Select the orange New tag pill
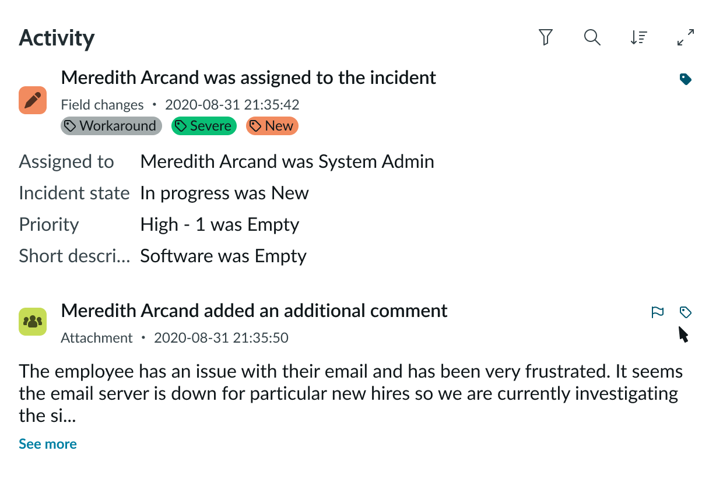 pyautogui.click(x=272, y=126)
